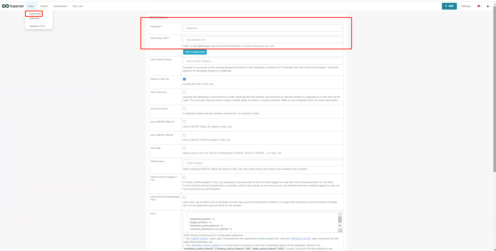
Task: Click the Extra textarea scrollbar thumb
Action: (340, 219)
